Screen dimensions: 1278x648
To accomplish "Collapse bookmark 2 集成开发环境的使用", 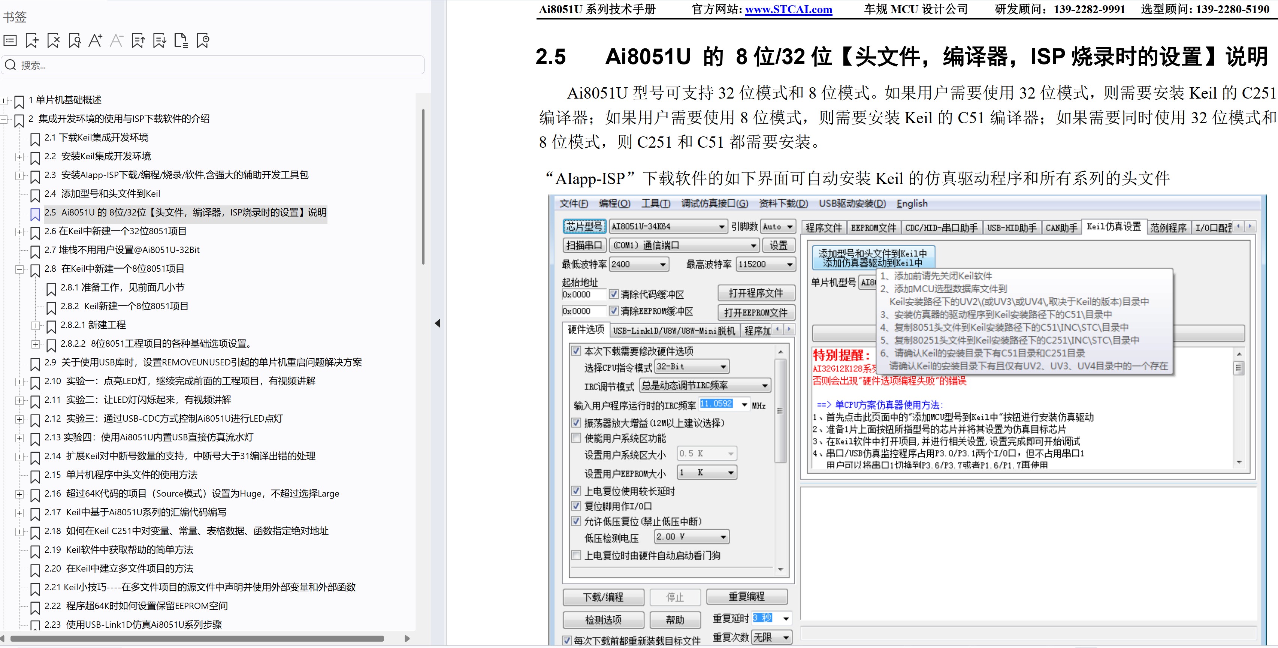I will point(3,119).
